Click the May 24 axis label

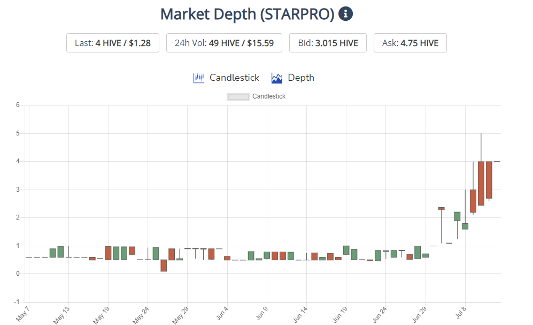(141, 315)
